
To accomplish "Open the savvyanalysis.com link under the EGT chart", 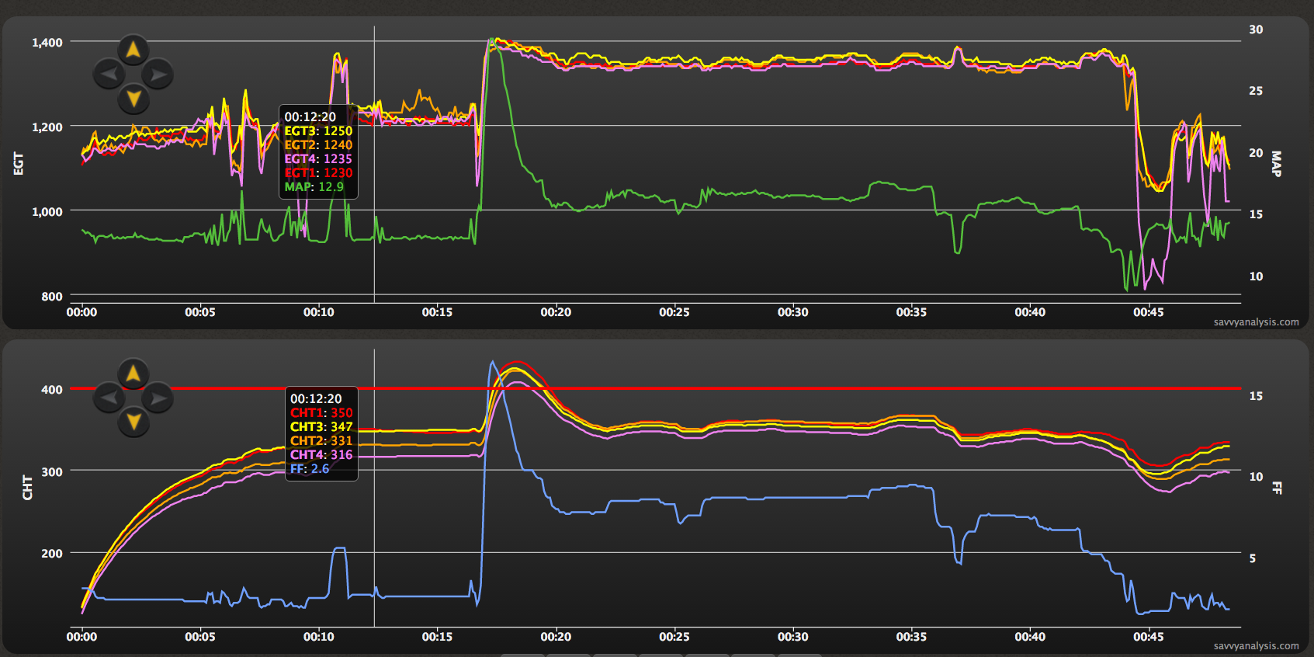I will coord(1256,322).
